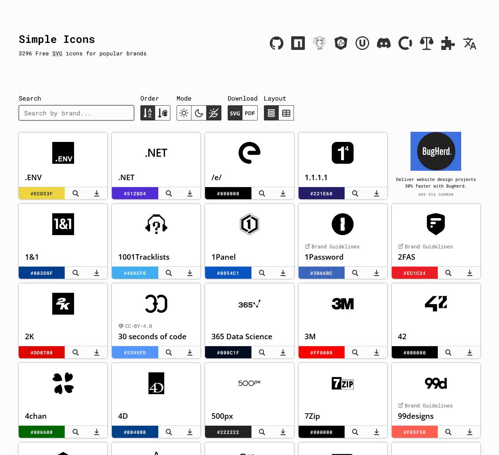Preview the .NET icon with magnifier
Screen dimensions: 499x455
pos(169,193)
